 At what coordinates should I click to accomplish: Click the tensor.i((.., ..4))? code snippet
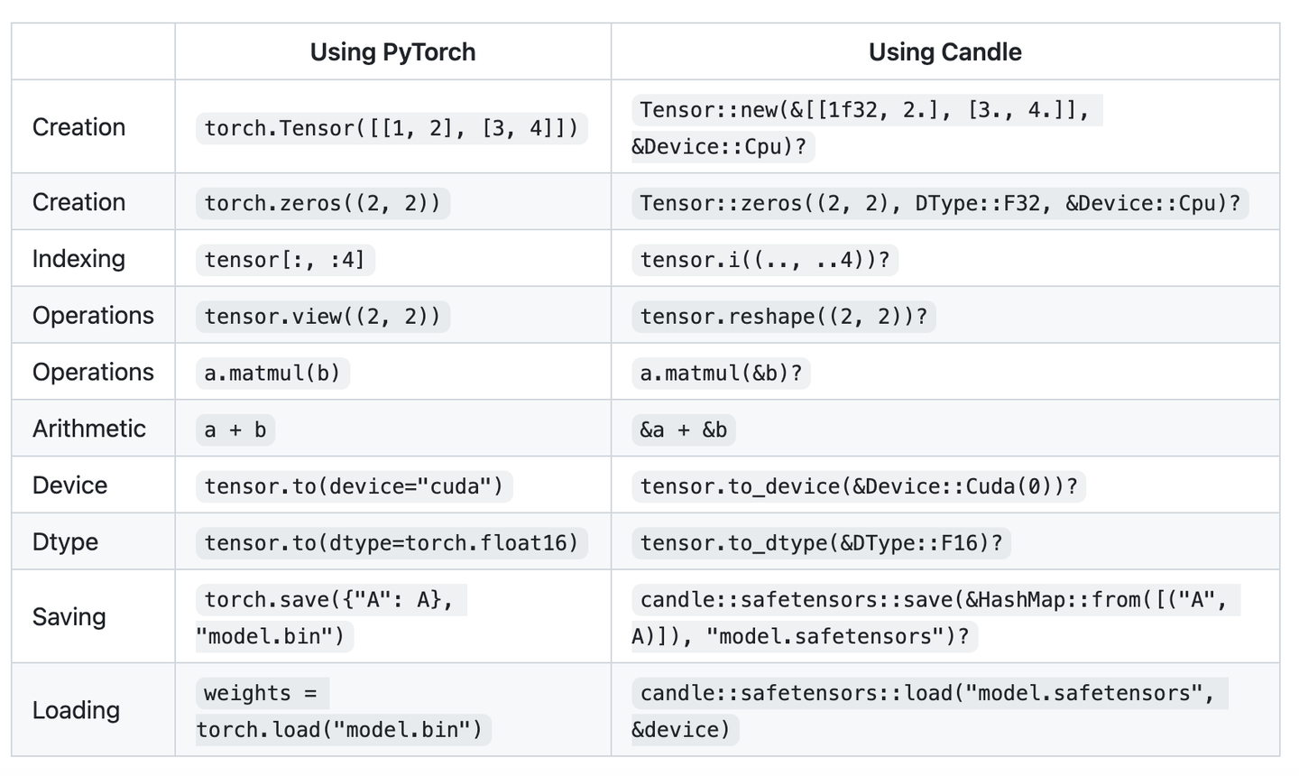pyautogui.click(x=764, y=260)
